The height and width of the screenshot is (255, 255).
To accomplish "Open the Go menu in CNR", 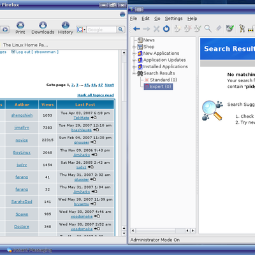I will (x=157, y=18).
